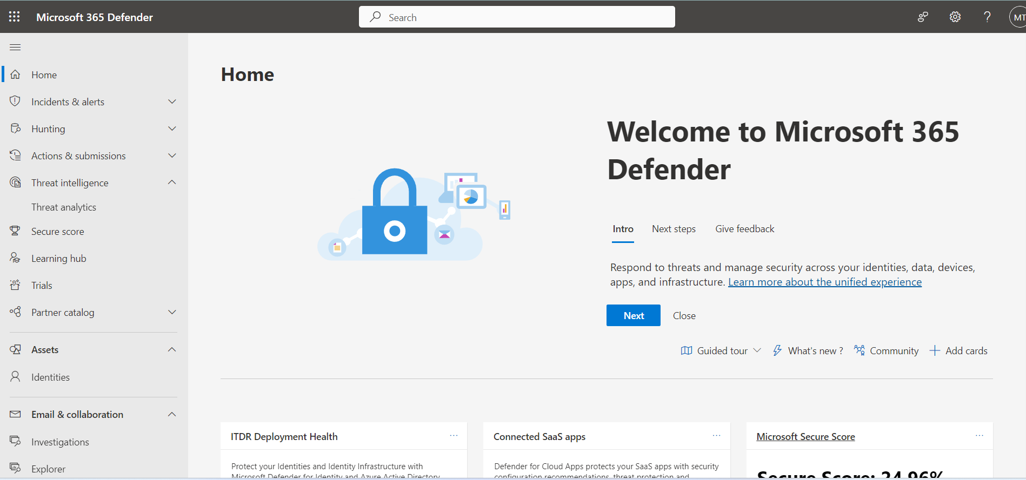Click the Actions & submissions icon
Viewport: 1026px width, 480px height.
(15, 156)
